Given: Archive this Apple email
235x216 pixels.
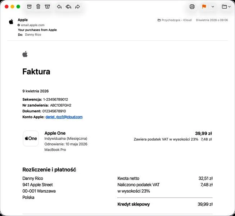Looking at the screenshot, I should [30, 6].
